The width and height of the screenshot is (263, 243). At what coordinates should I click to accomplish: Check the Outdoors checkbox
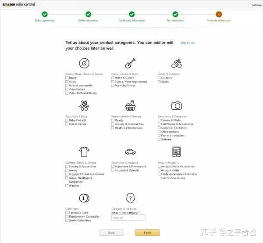click(x=159, y=78)
